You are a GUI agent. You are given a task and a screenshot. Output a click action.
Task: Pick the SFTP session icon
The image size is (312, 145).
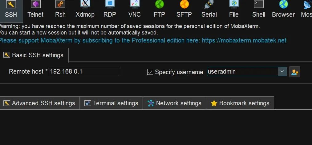(184, 4)
